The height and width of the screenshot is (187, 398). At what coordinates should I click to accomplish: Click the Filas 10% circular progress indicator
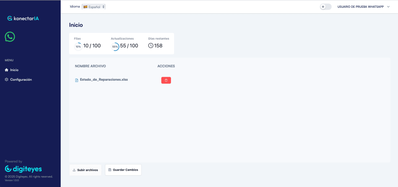[x=78, y=47]
